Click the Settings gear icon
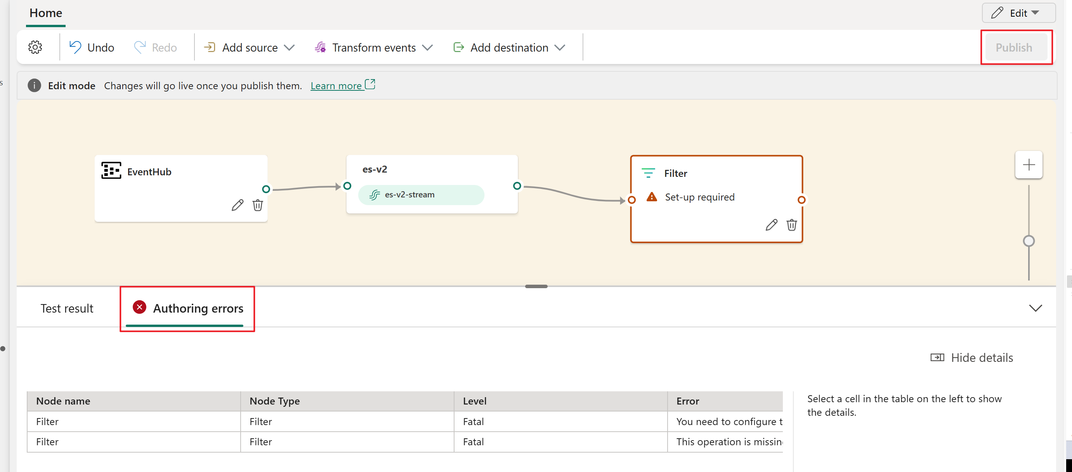This screenshot has width=1072, height=472. click(35, 47)
